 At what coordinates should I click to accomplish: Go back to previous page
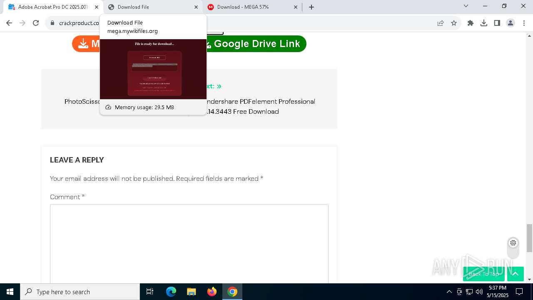pos(9,23)
